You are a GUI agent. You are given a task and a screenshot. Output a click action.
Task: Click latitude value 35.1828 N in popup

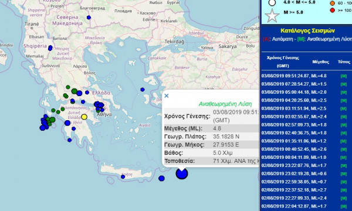pyautogui.click(x=226, y=137)
